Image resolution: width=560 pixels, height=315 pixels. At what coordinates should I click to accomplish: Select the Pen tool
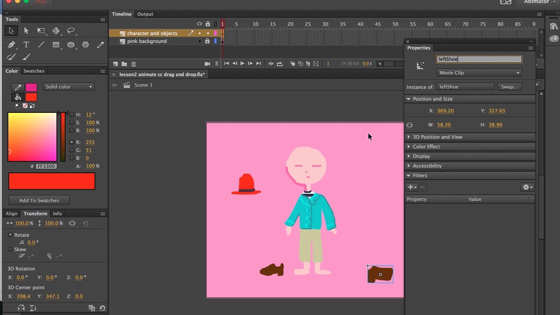click(x=11, y=45)
